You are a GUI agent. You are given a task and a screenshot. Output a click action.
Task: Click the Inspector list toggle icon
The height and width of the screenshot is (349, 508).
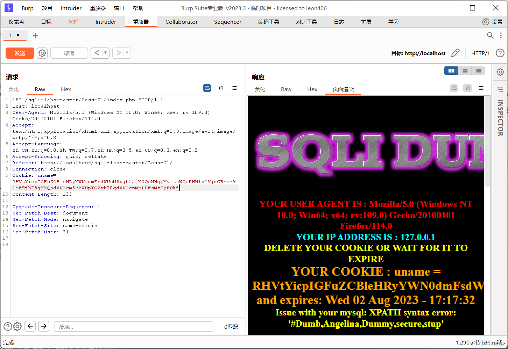coord(500,90)
